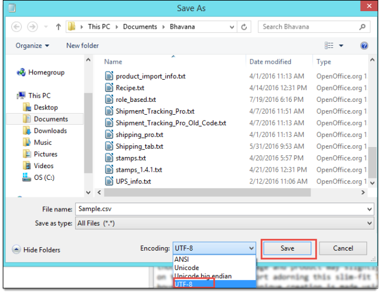The image size is (381, 294).
Task: Sort by Date modified column header
Action: [270, 61]
